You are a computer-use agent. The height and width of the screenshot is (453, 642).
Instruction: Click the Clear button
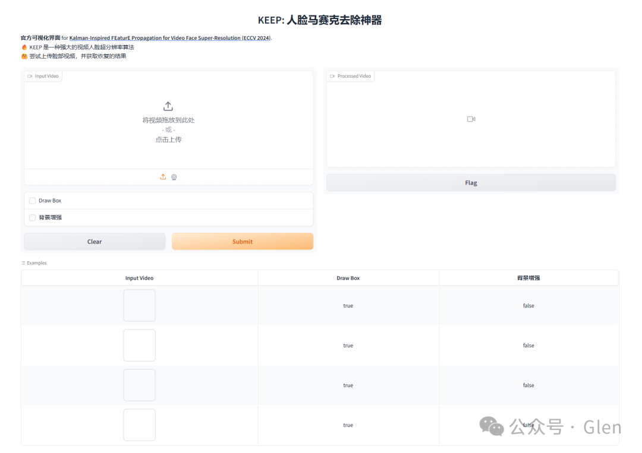click(95, 242)
